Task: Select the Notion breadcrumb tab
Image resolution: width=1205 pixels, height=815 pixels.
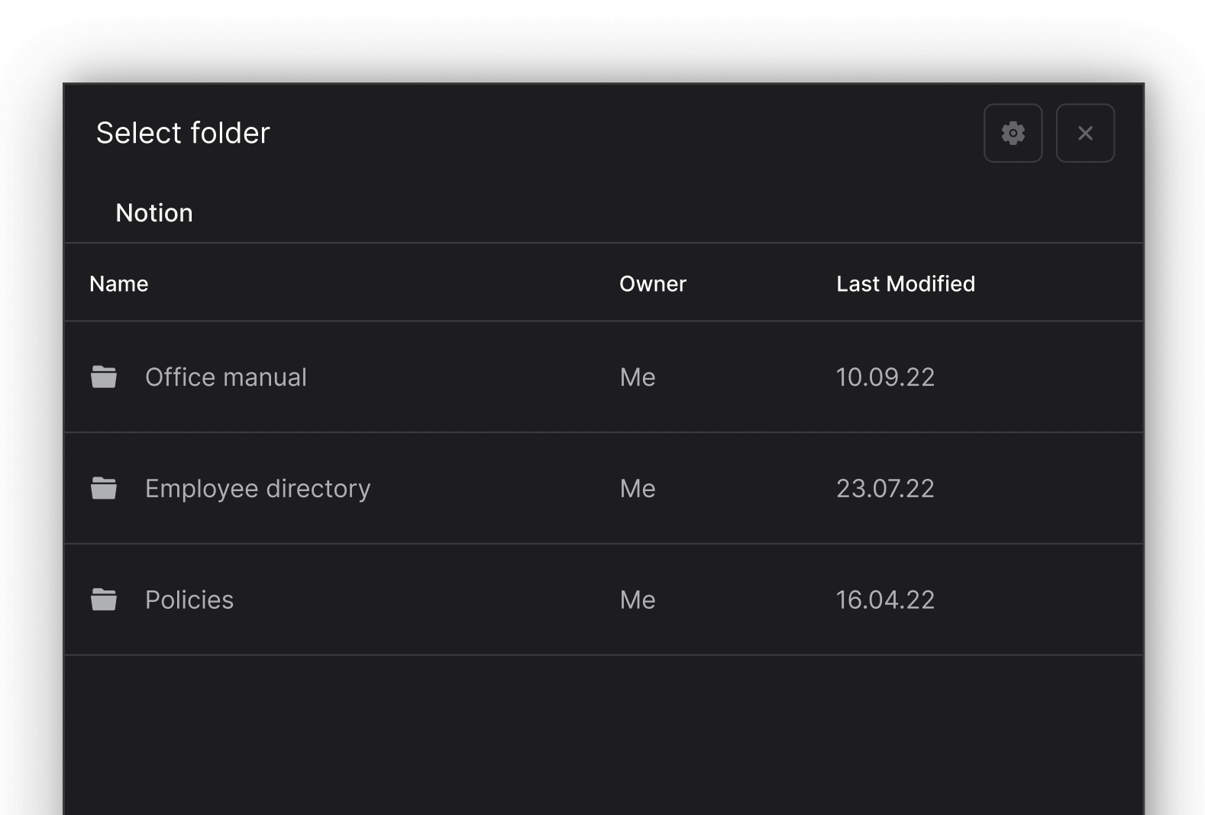Action: (x=155, y=212)
